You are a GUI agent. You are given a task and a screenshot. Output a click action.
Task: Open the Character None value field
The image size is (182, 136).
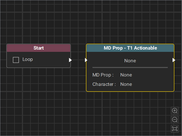126,84
